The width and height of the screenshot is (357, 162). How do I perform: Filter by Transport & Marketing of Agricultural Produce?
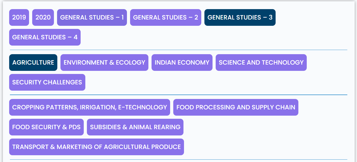(x=97, y=147)
